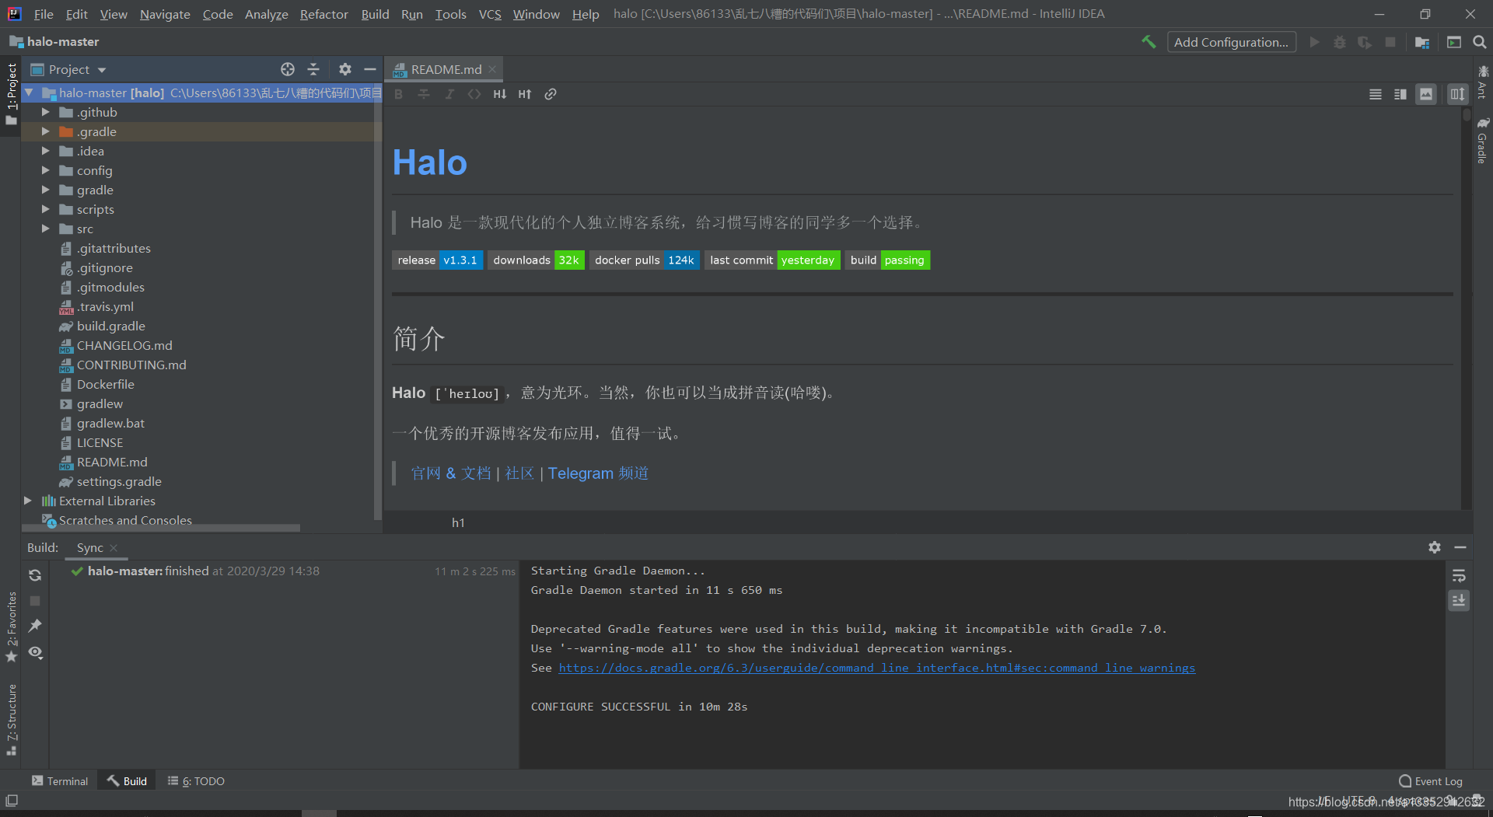Screen dimensions: 1493x817
Task: Expand the config folder
Action: point(46,170)
